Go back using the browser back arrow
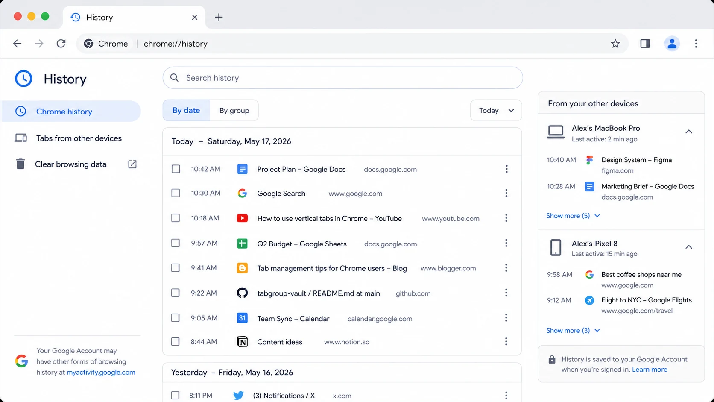 click(17, 44)
